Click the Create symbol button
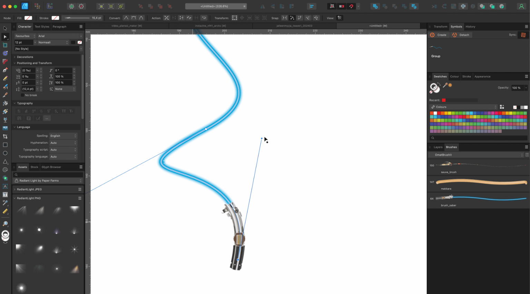The height and width of the screenshot is (294, 530). coord(438,35)
